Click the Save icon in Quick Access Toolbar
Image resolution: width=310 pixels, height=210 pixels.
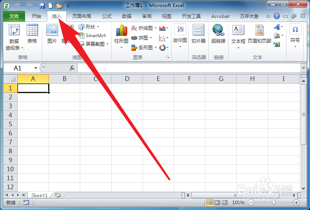(x=42, y=6)
